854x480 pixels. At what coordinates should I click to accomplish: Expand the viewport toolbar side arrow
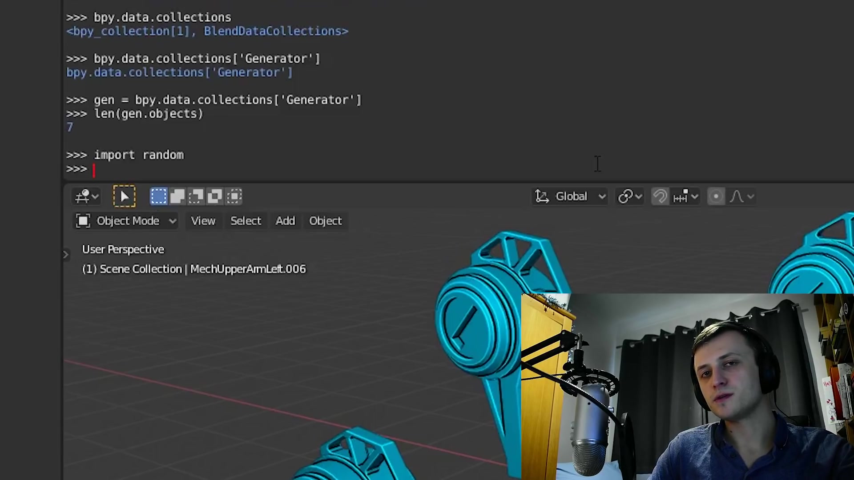[x=66, y=255]
